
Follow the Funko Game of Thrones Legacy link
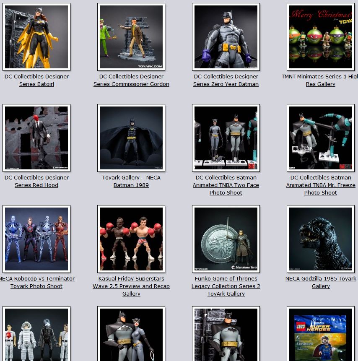pyautogui.click(x=226, y=286)
